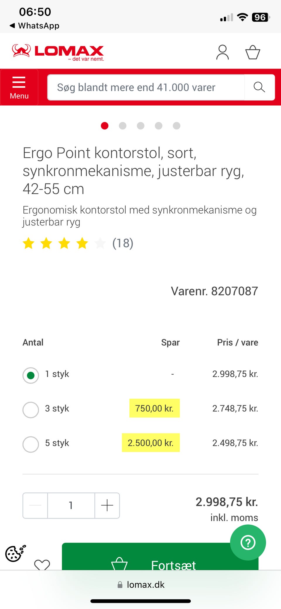Image resolution: width=281 pixels, height=609 pixels.
Task: Click the quantity number field
Action: (x=71, y=505)
